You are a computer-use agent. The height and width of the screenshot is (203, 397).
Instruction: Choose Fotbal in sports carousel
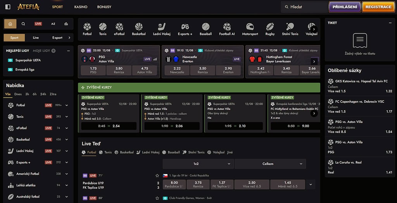(x=87, y=29)
